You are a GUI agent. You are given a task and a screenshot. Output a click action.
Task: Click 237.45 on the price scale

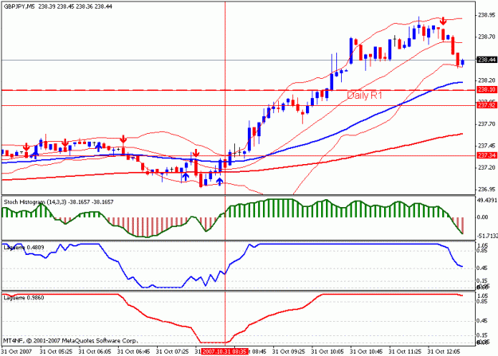pyautogui.click(x=486, y=146)
